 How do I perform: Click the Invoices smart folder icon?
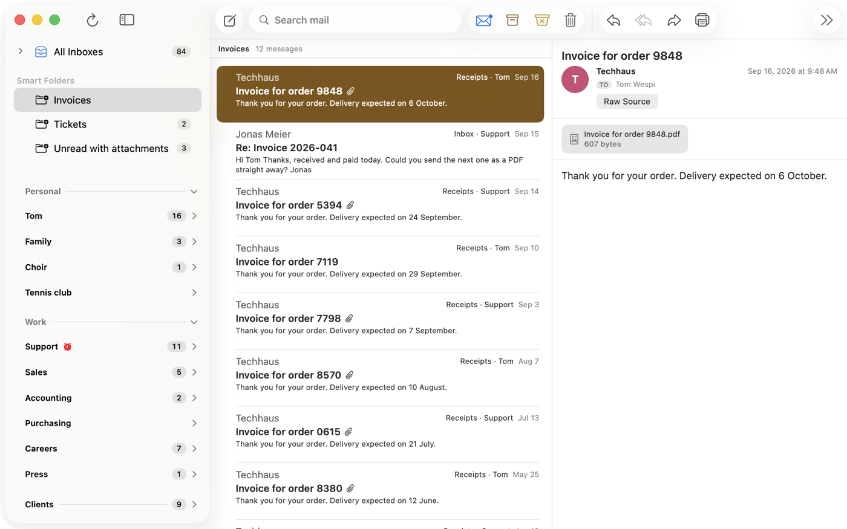(x=42, y=100)
